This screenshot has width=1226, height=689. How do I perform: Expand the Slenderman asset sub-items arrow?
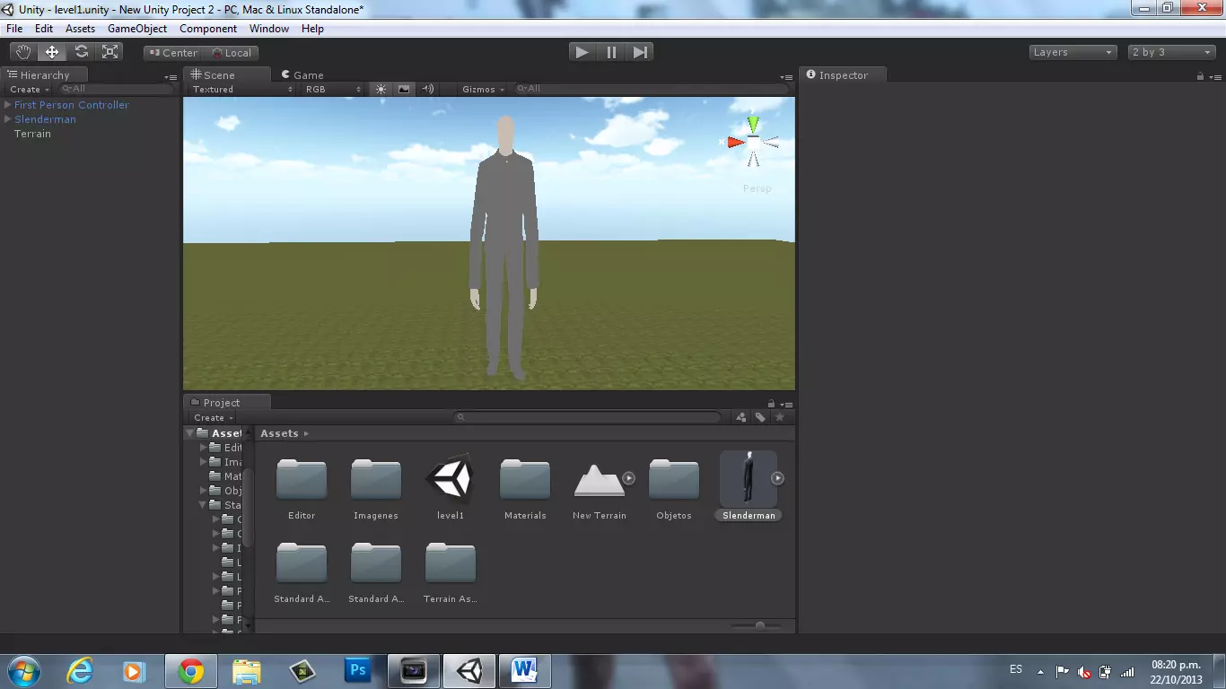click(x=778, y=478)
